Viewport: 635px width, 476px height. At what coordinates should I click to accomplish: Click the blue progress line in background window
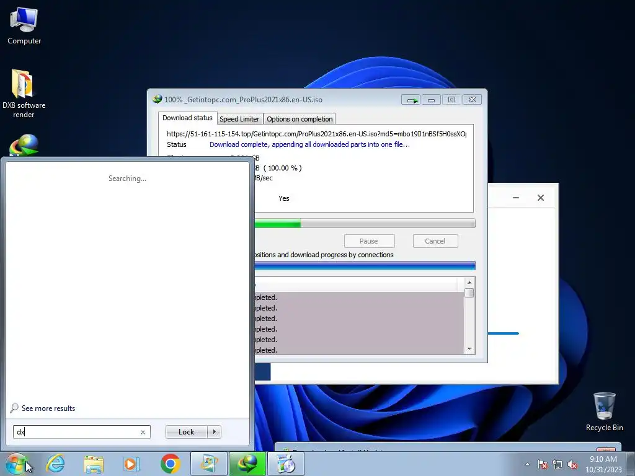point(504,333)
